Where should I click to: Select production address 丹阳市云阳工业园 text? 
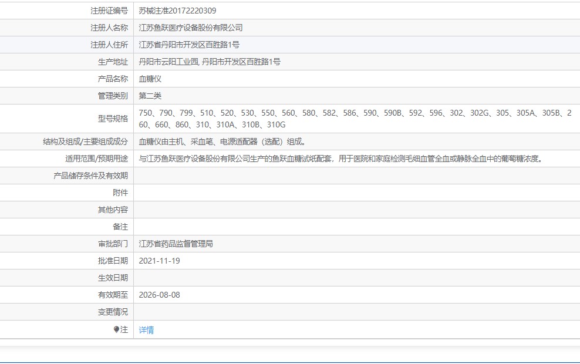click(168, 62)
